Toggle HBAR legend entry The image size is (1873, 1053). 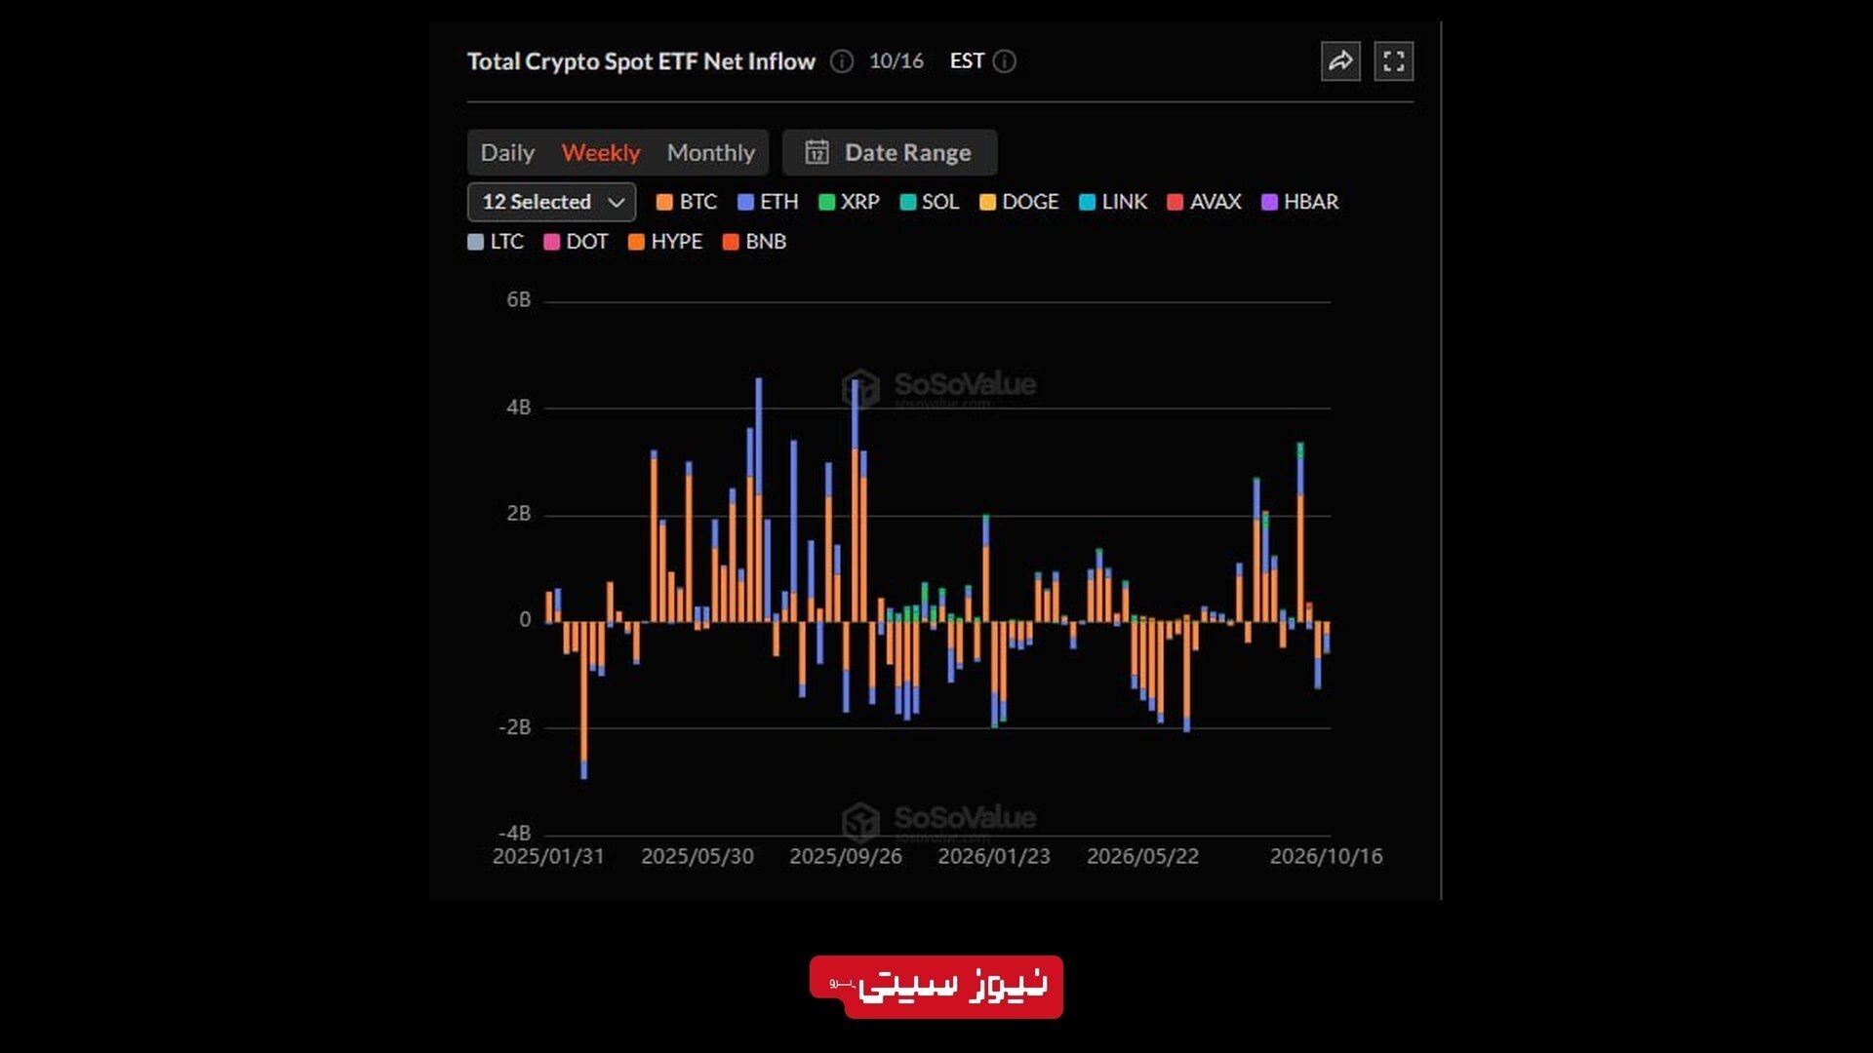1300,202
